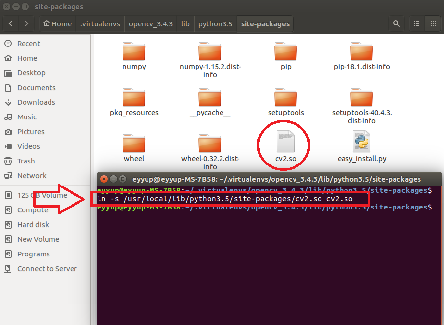Open easy_install.py Python file
Image resolution: width=444 pixels, height=325 pixels.
(x=361, y=145)
